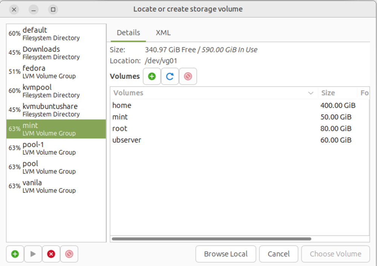
Task: Switch to the XML tab
Action: tap(163, 33)
